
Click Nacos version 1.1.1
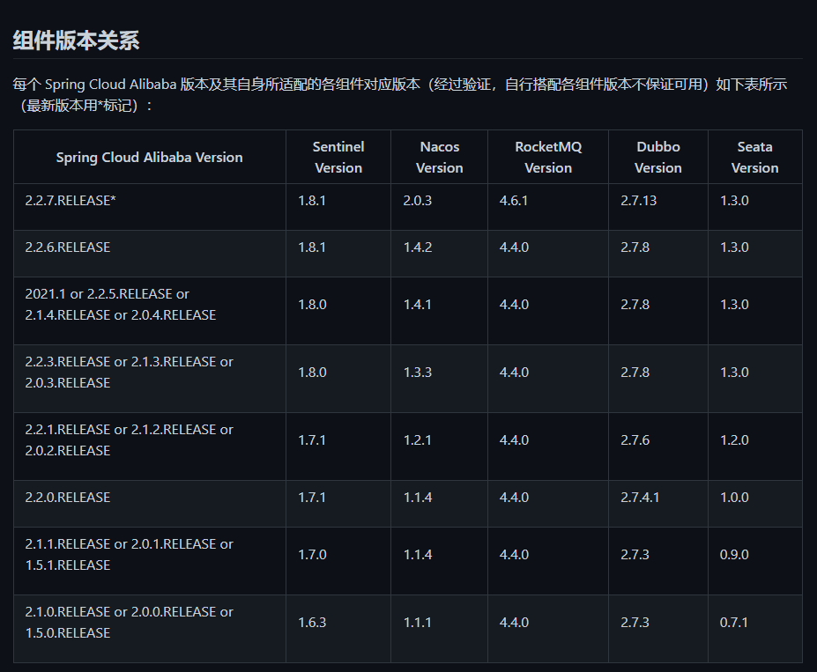click(418, 622)
